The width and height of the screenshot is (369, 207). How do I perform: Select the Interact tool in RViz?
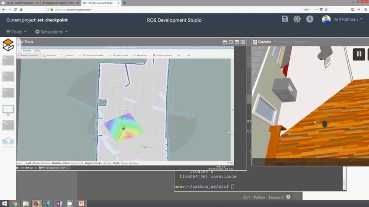pyautogui.click(x=50, y=55)
